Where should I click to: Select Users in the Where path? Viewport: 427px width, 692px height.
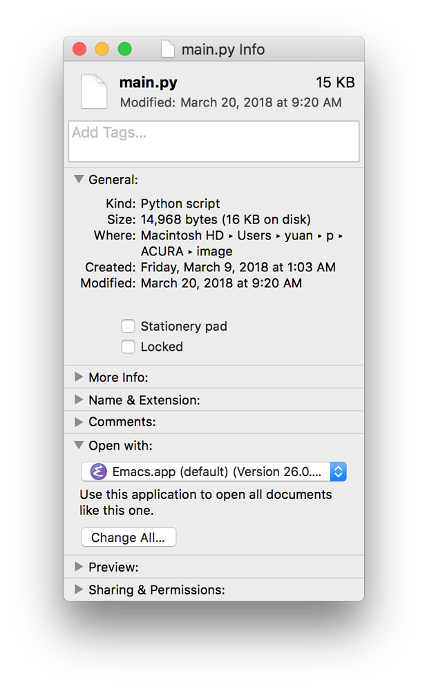(254, 235)
